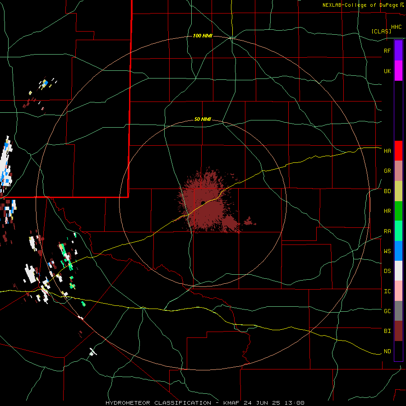
Task: Click the 'BI' legend label
Action: [387, 331]
